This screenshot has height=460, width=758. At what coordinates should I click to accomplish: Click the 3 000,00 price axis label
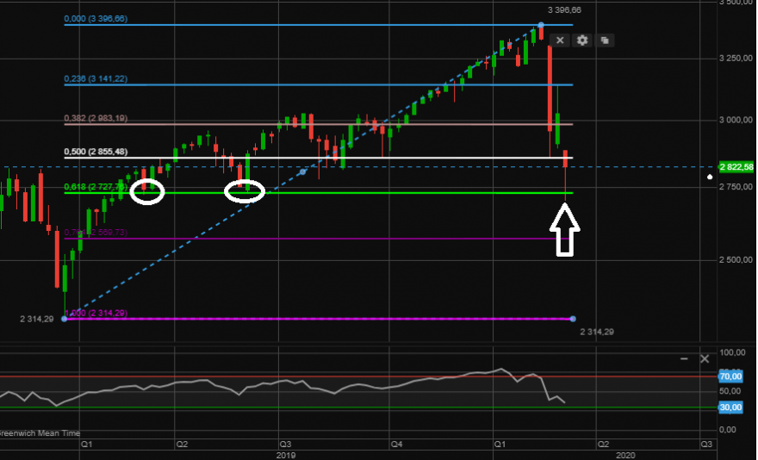[x=736, y=120]
